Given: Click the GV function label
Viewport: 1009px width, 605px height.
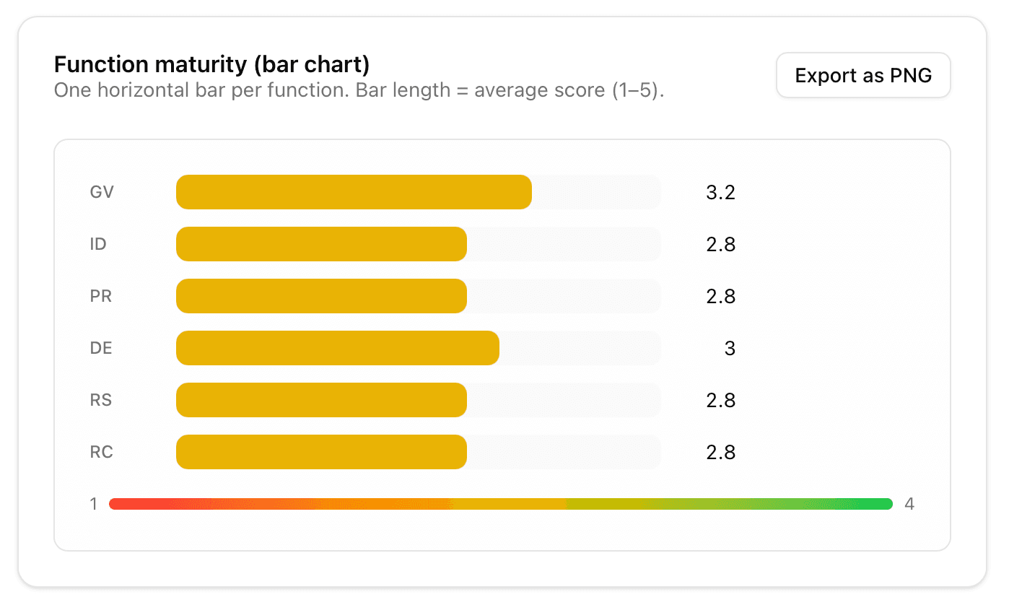Looking at the screenshot, I should [101, 192].
